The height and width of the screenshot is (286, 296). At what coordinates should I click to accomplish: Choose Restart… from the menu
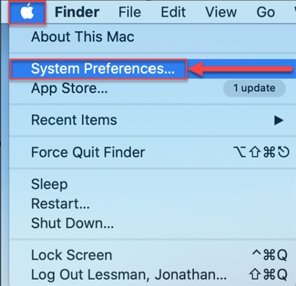pyautogui.click(x=153, y=203)
